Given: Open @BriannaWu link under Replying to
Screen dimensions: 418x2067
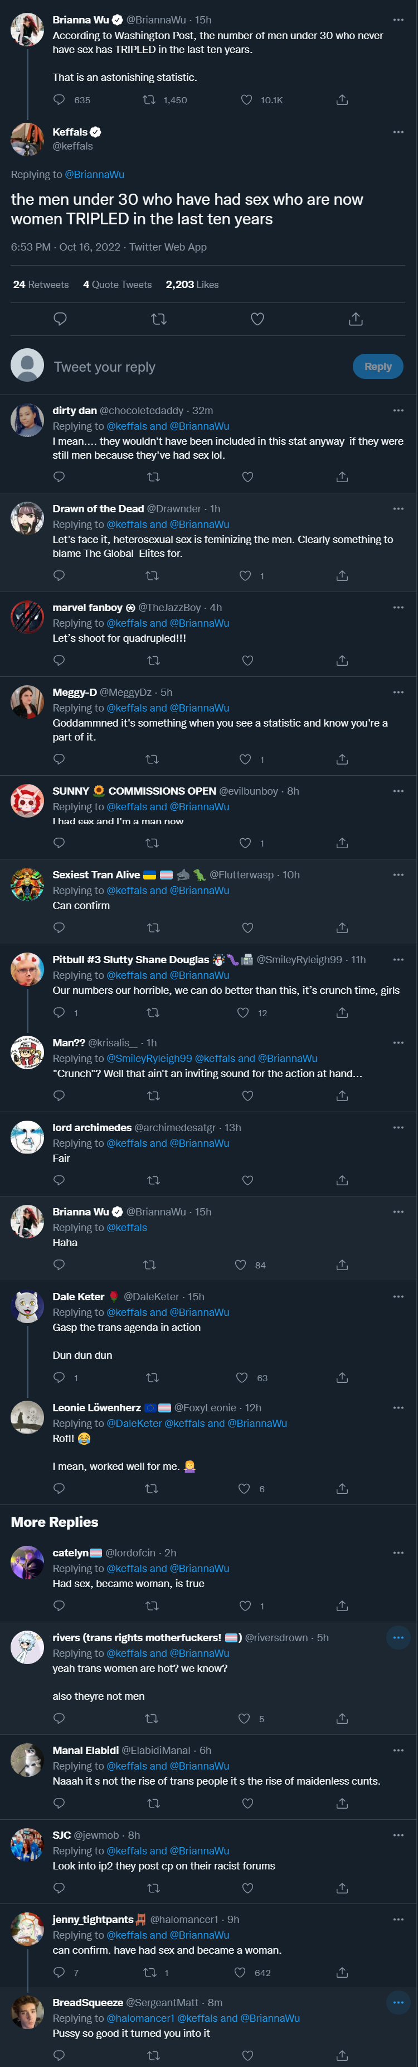Looking at the screenshot, I should (95, 174).
